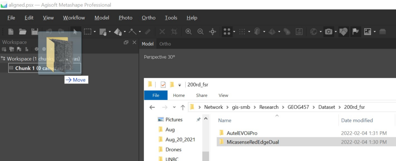The width and height of the screenshot is (396, 161).
Task: Select the Draw Polyline tool
Action: (133, 32)
